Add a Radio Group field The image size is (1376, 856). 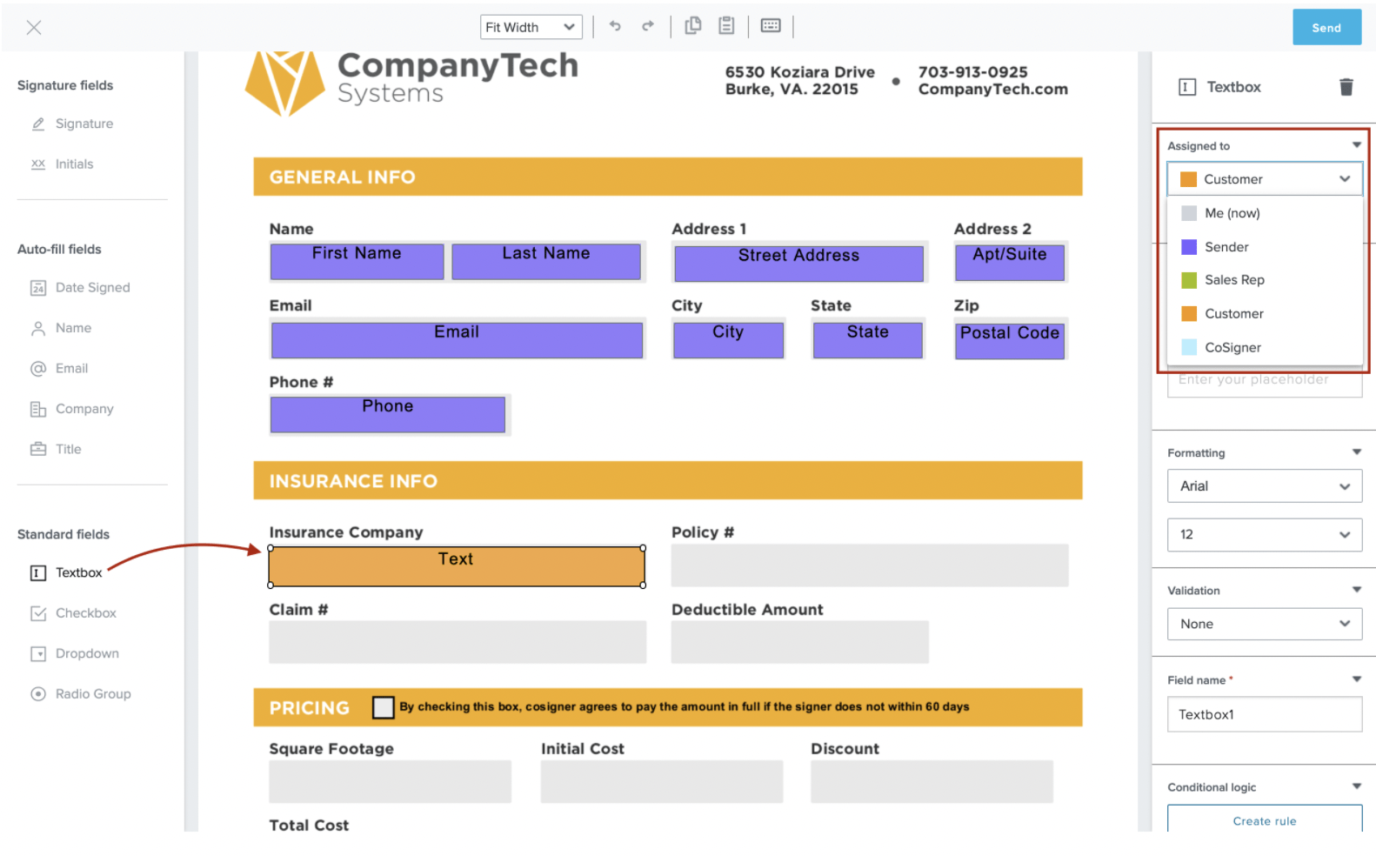(x=91, y=693)
